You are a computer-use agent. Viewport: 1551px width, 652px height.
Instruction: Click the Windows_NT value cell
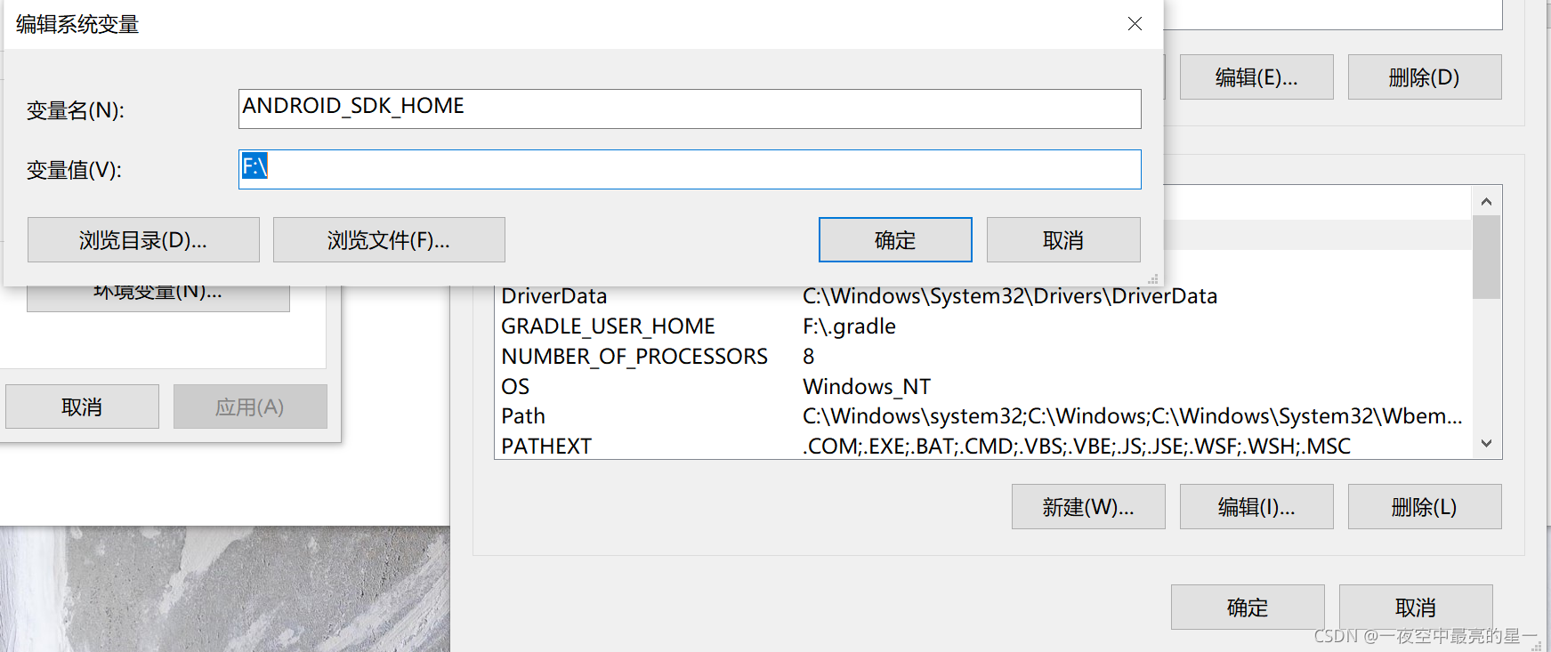(x=867, y=387)
